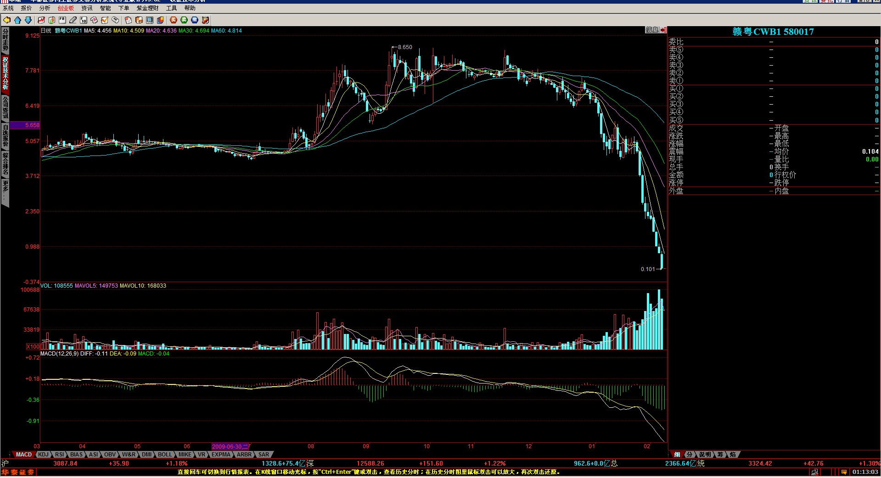The height and width of the screenshot is (478, 881).
Task: Click the highlighted 2009-06-30 date marker
Action: 230,446
